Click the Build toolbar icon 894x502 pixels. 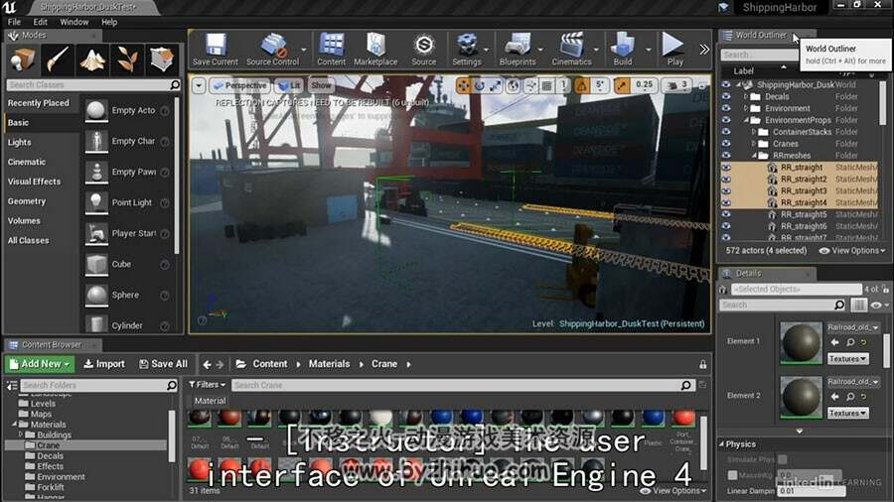622,50
